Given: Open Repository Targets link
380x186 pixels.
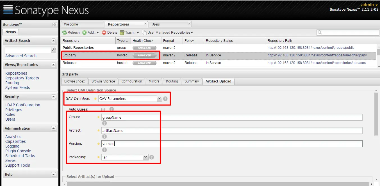Looking at the screenshot, I should (22, 78).
